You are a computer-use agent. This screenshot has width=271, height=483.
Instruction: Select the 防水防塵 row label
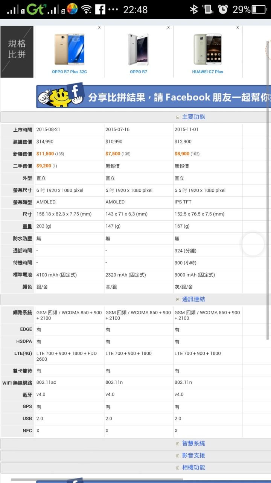pyautogui.click(x=23, y=238)
